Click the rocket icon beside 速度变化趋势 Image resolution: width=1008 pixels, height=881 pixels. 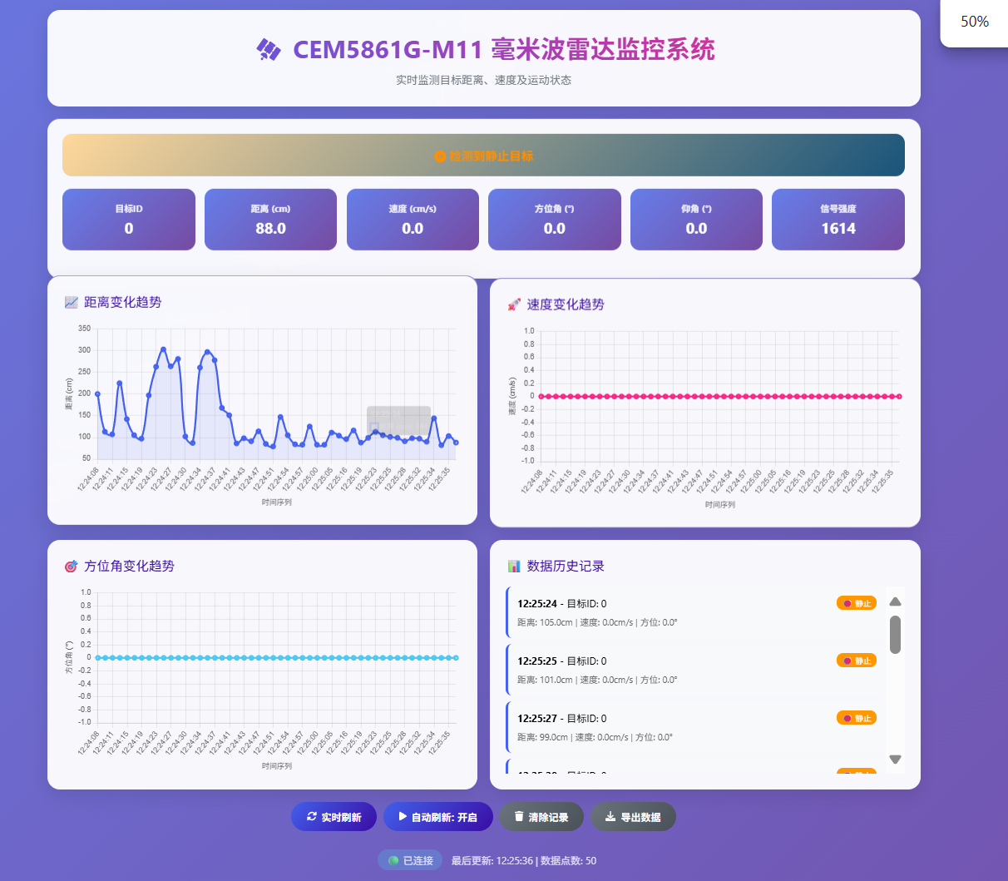pos(514,305)
